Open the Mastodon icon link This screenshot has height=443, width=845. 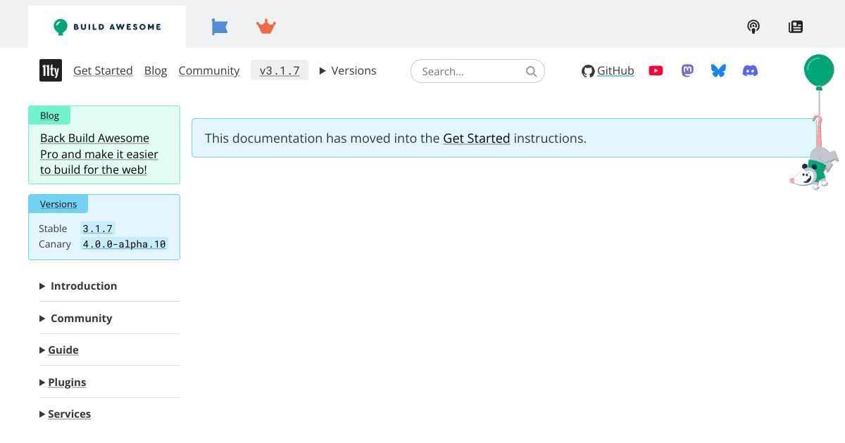coord(687,70)
